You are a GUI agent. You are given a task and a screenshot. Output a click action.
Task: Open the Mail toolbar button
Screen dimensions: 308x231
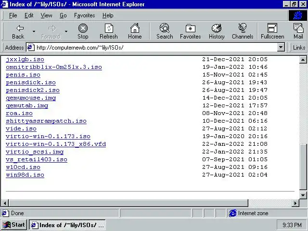298,31
